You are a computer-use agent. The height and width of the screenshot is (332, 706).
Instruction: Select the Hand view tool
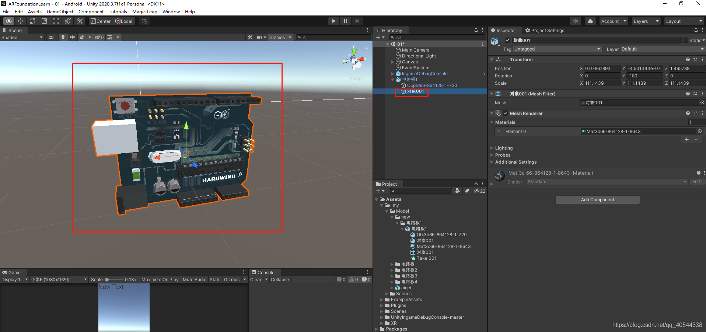tap(9, 21)
